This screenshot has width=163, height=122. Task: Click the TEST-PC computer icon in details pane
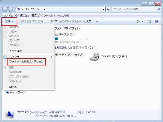coord(10,115)
